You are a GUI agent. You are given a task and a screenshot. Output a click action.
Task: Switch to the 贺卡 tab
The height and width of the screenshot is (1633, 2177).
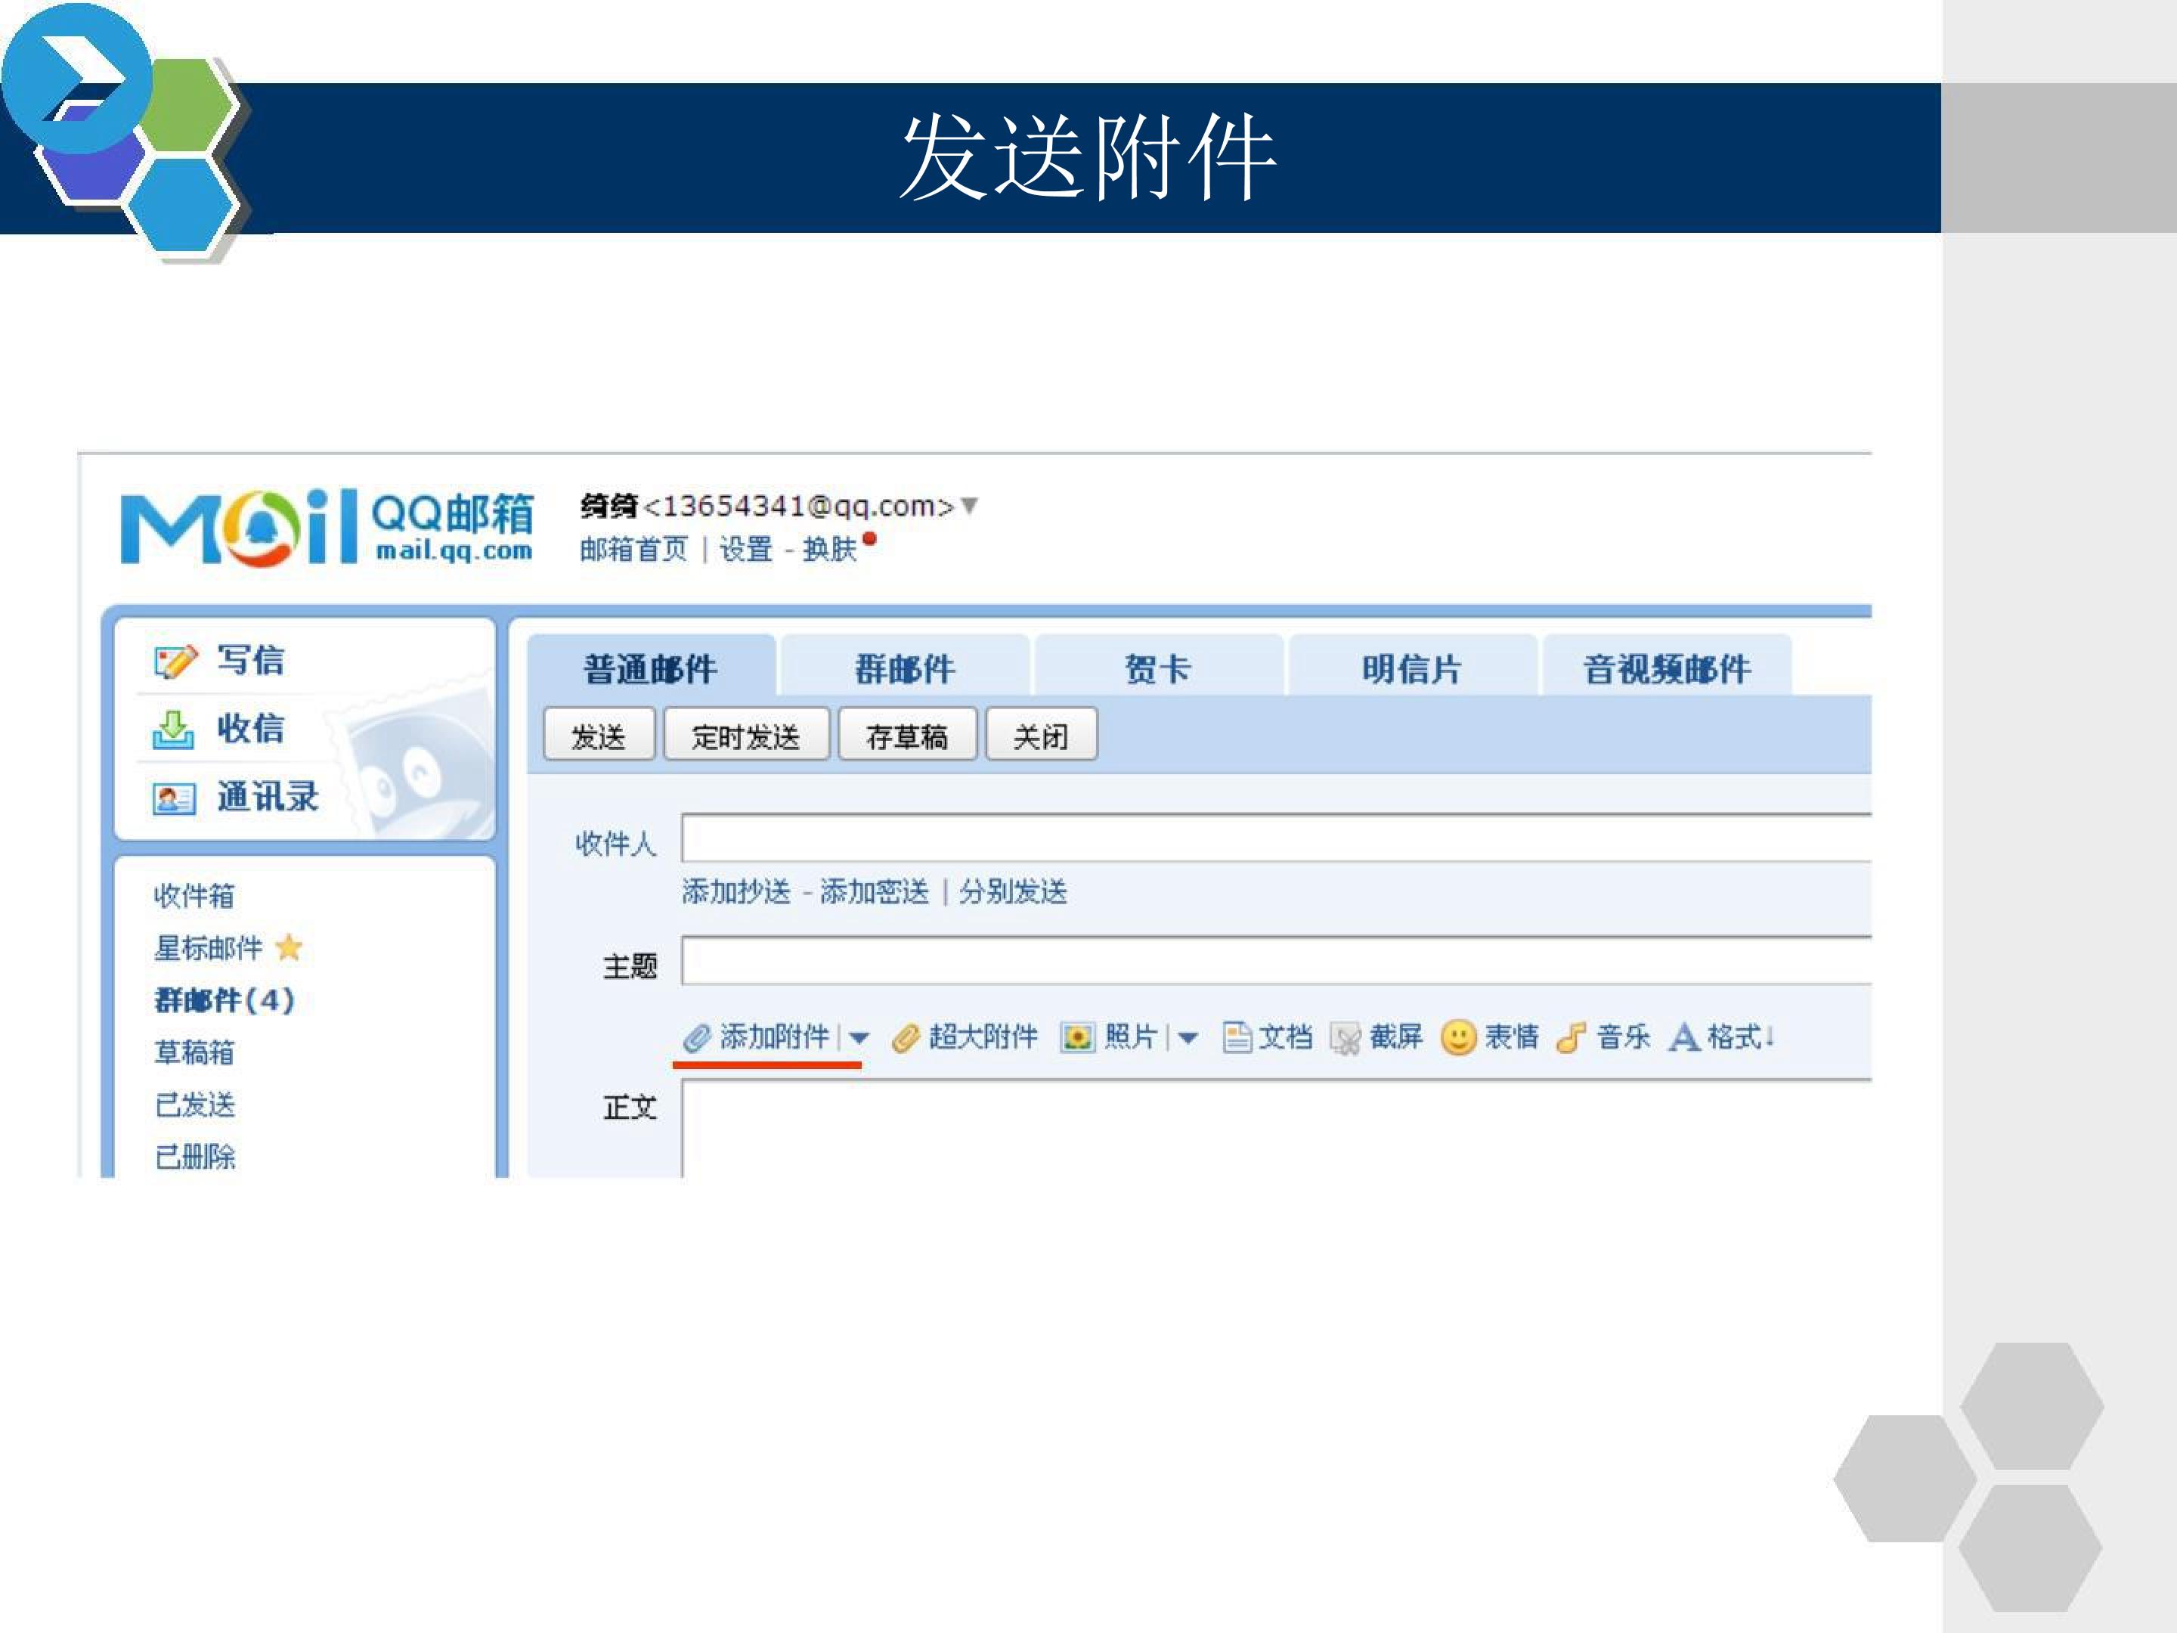(x=1158, y=668)
